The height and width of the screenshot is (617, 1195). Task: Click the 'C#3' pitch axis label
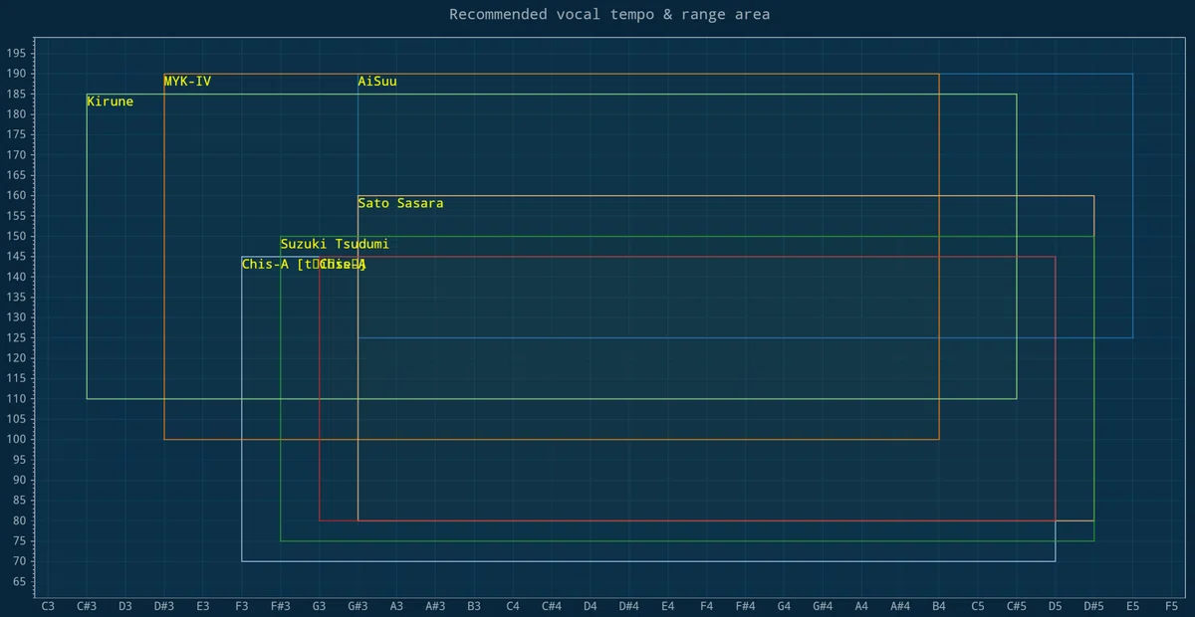(x=87, y=605)
